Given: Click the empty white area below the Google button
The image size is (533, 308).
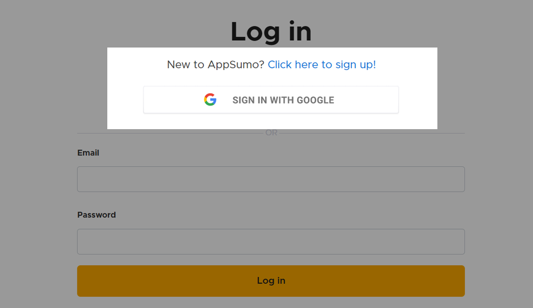Looking at the screenshot, I should click(271, 121).
